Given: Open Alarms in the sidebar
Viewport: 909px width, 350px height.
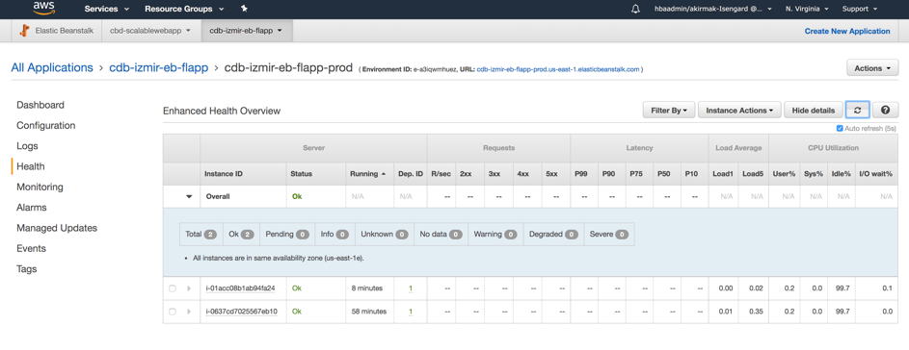Looking at the screenshot, I should pos(31,207).
